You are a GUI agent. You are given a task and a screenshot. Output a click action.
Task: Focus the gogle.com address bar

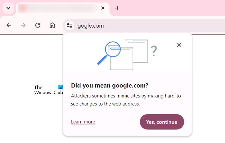click(129, 26)
